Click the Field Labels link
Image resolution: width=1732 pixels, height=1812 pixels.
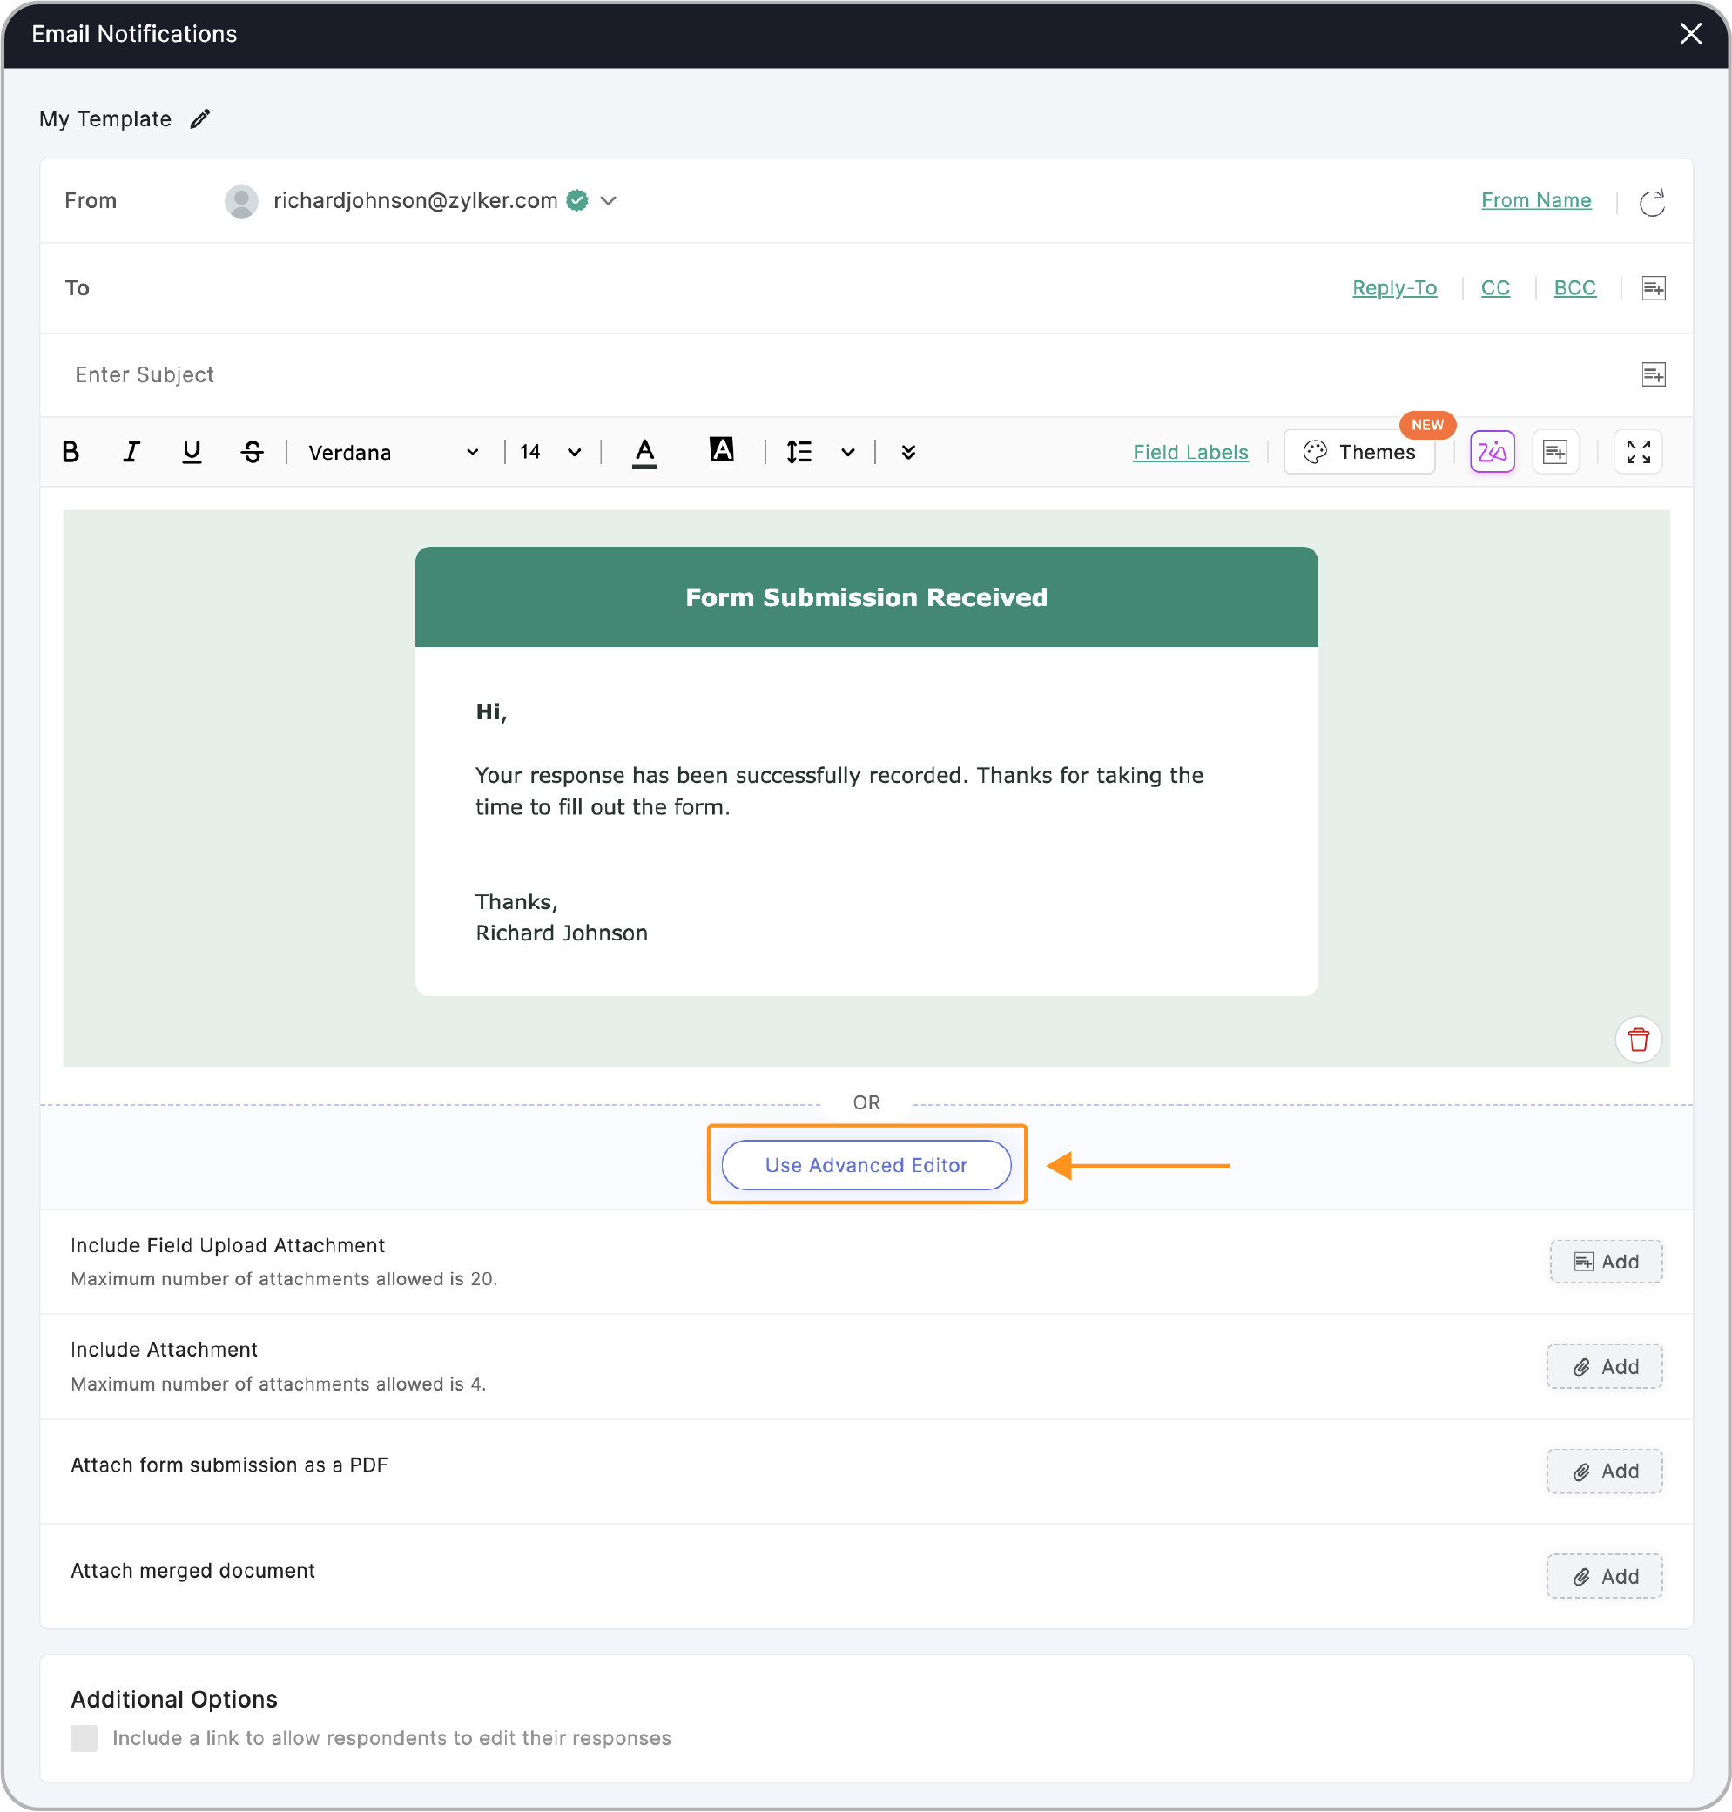point(1190,452)
